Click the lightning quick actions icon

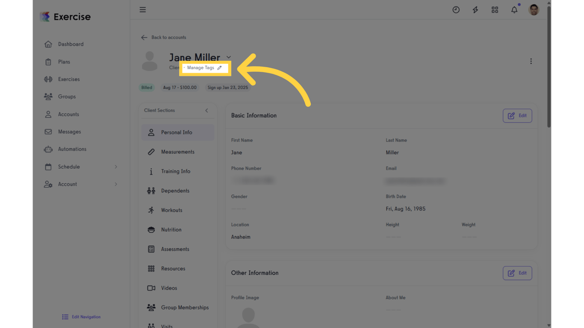[x=475, y=9]
